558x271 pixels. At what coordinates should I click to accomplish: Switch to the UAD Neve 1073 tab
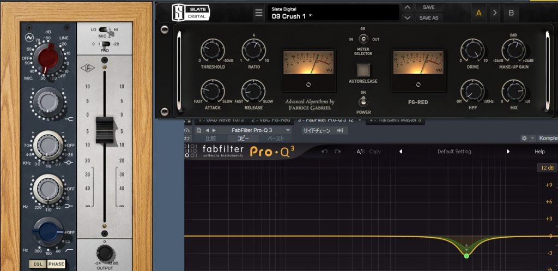(x=220, y=119)
